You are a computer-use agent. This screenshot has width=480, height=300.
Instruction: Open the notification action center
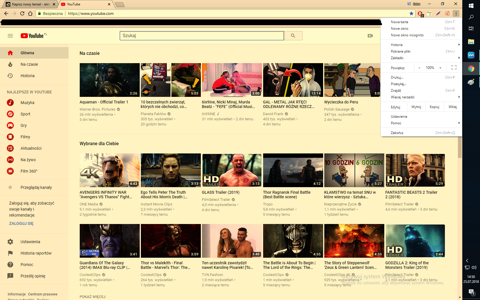click(471, 292)
